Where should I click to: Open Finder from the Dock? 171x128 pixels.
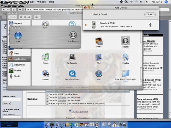pos(47,125)
